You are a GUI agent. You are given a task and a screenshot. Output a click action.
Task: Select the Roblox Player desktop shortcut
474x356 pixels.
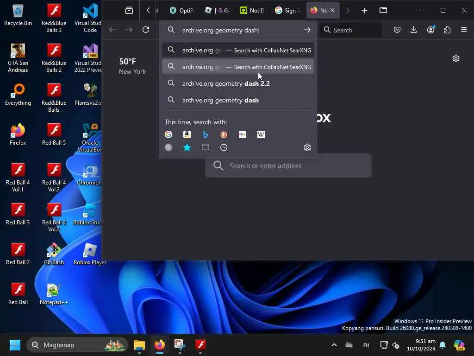[x=90, y=254]
